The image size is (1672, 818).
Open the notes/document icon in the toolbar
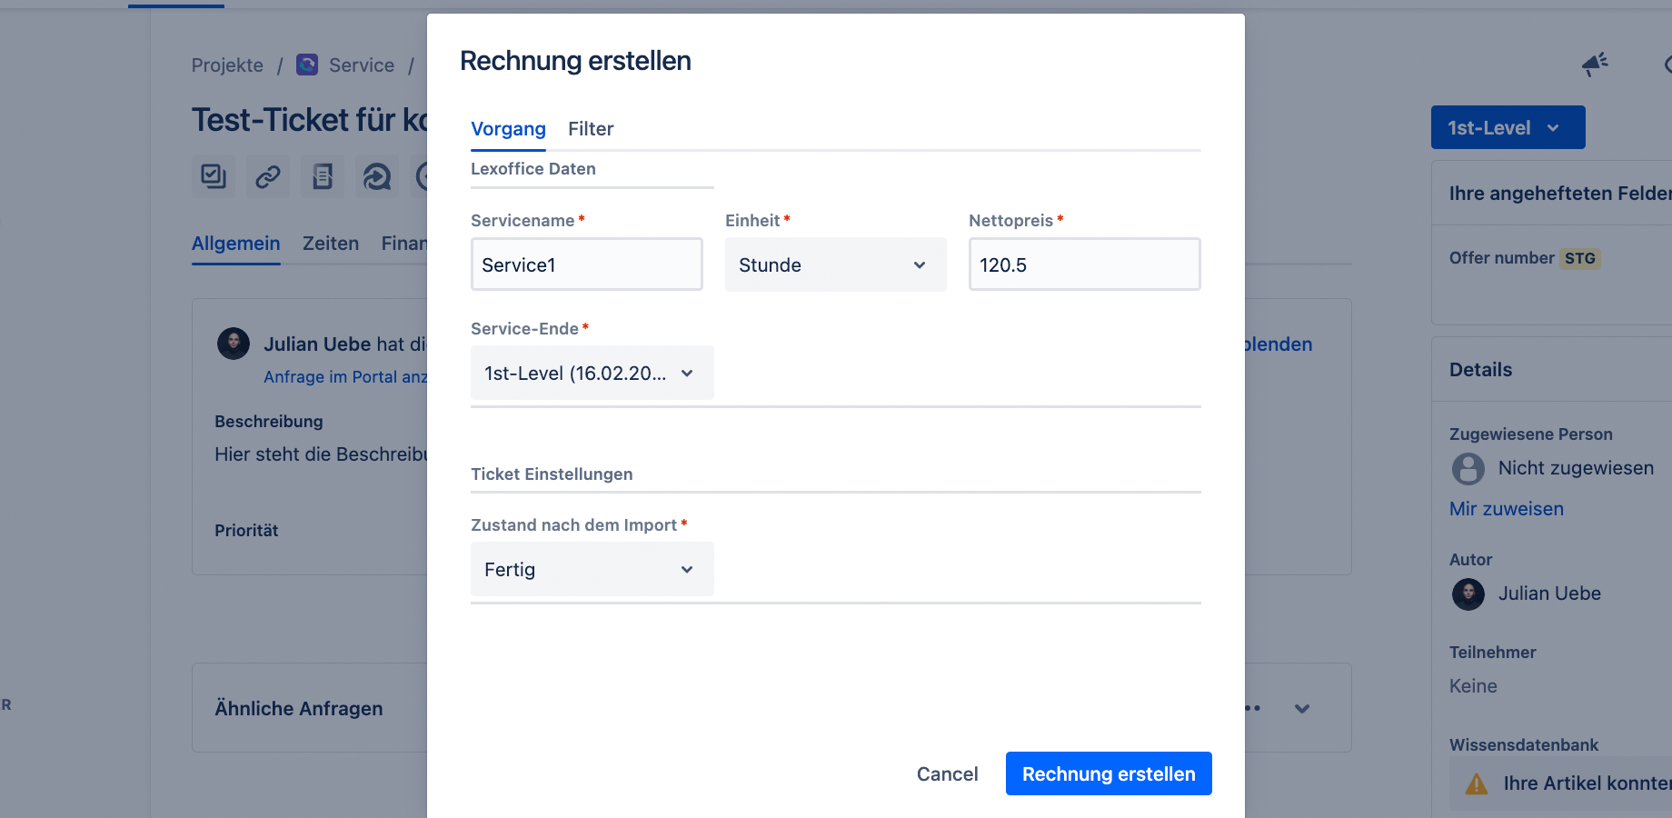point(323,176)
